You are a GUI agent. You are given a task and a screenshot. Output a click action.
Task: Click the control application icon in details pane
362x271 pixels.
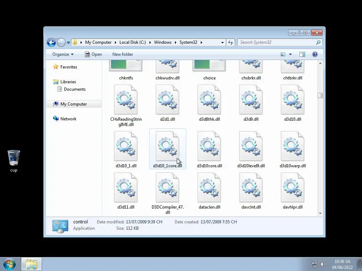pyautogui.click(x=60, y=226)
